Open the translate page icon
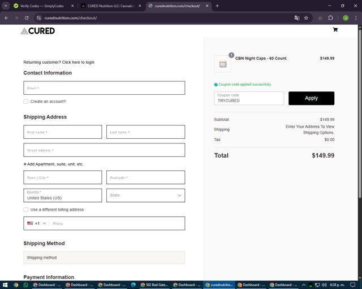362x289 pixels. [x=297, y=18]
